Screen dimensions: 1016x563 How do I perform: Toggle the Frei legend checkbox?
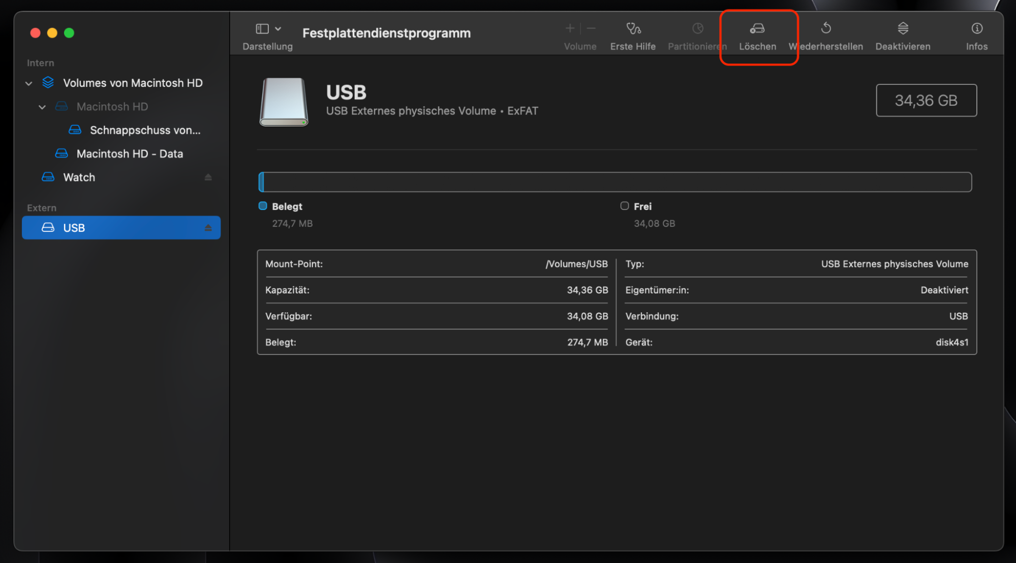pyautogui.click(x=624, y=205)
